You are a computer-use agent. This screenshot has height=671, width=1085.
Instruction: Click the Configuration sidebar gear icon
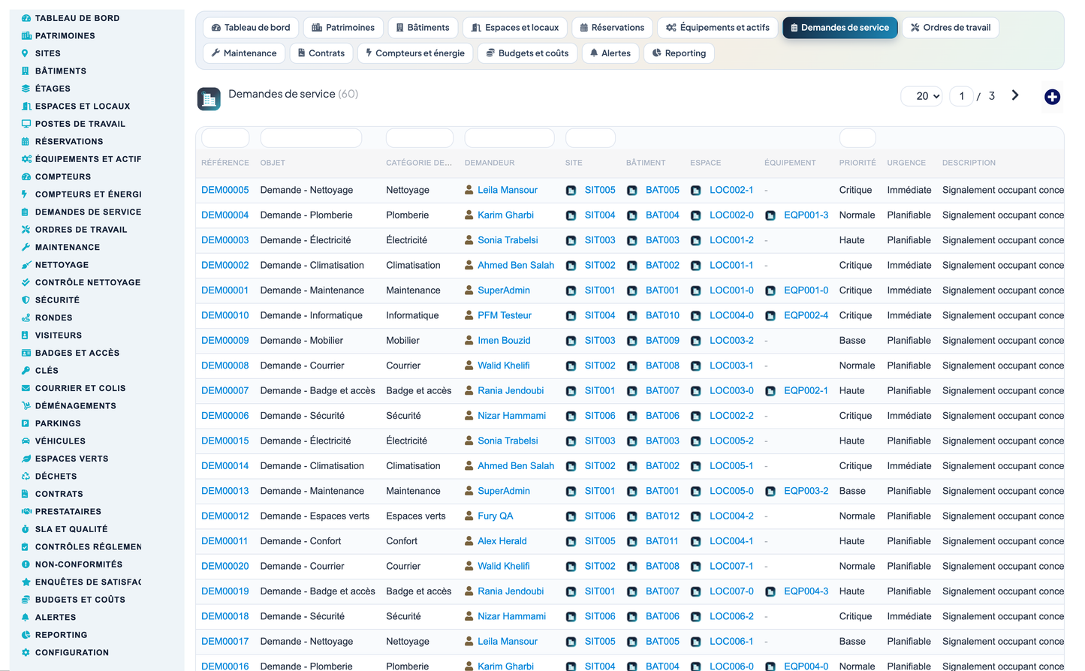(x=26, y=653)
